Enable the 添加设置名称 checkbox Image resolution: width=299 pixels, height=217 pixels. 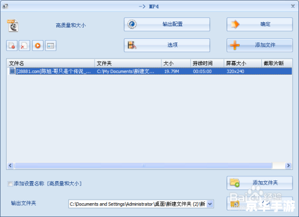coord(10,184)
